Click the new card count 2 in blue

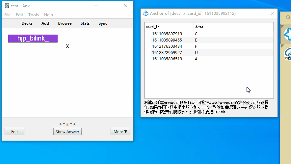61,123
